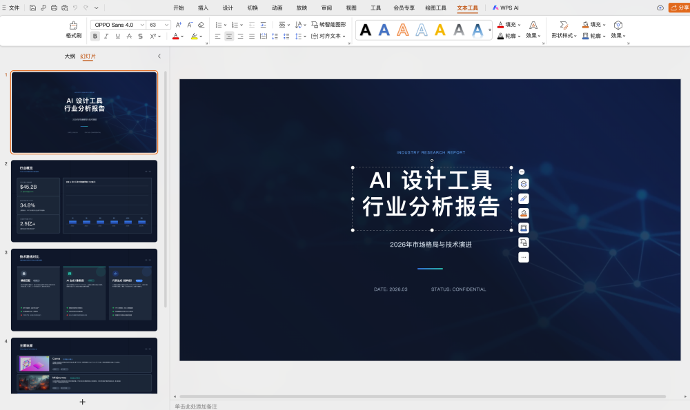Click the layers icon in the floating toolbar
Image resolution: width=690 pixels, height=410 pixels.
523,184
